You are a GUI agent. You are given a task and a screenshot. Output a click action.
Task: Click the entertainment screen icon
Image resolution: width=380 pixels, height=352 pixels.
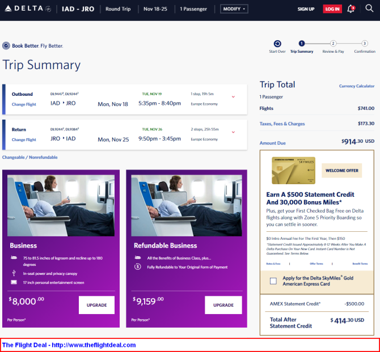pos(14,282)
